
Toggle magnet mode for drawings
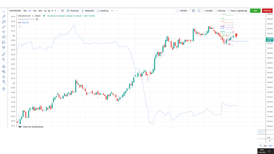click(4, 67)
